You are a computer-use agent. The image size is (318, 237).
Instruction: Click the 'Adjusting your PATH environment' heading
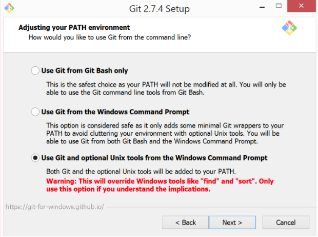click(74, 27)
